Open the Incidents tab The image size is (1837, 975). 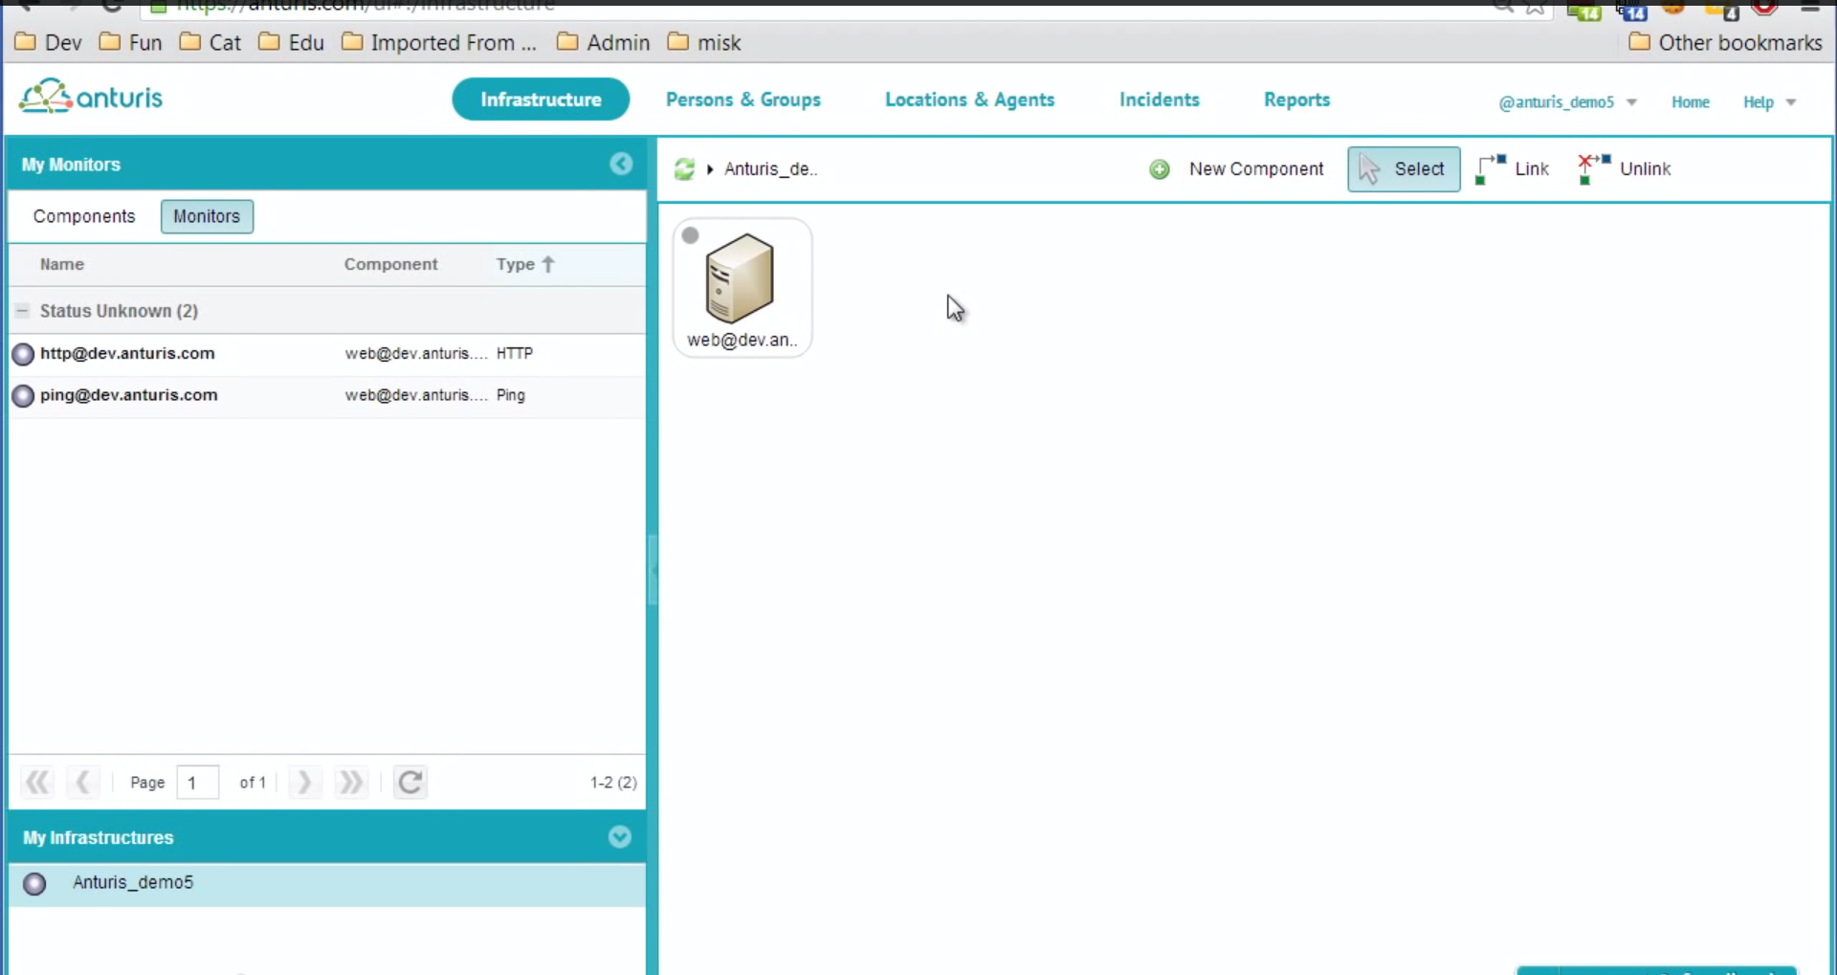[x=1160, y=100]
